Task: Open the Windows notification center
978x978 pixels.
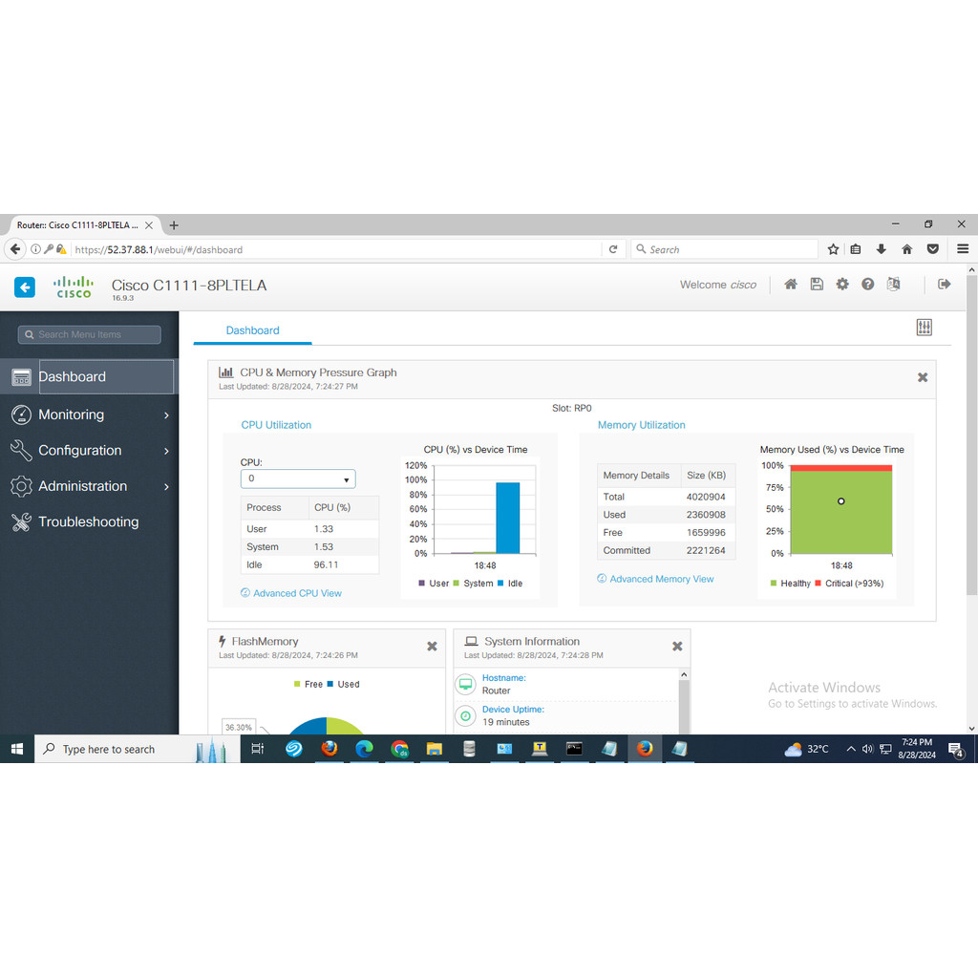Action: 956,750
